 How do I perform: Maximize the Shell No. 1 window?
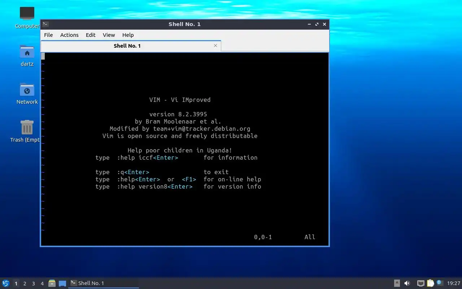(x=317, y=24)
